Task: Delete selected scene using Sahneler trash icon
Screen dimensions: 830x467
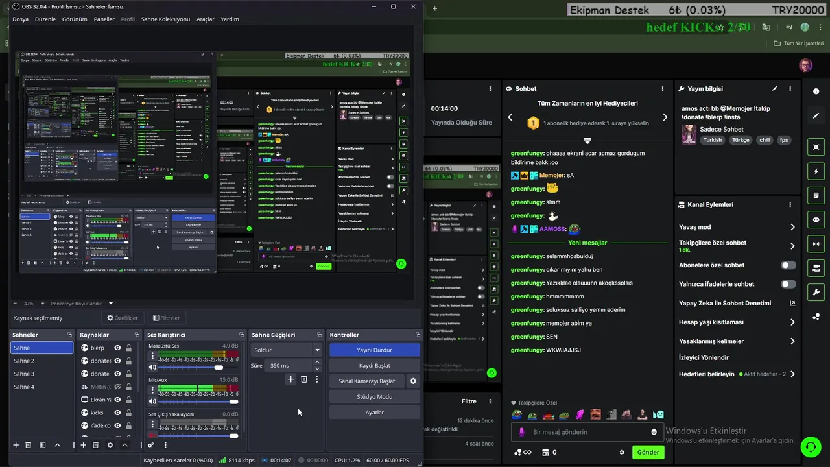Action: click(28, 445)
